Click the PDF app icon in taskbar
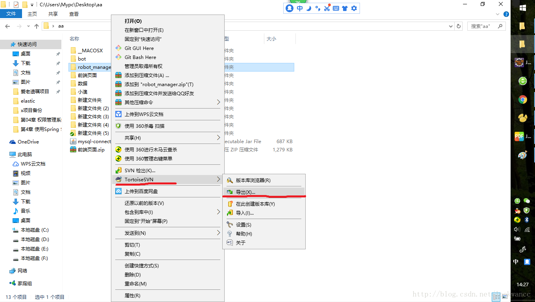This screenshot has height=302, width=535. [x=519, y=136]
